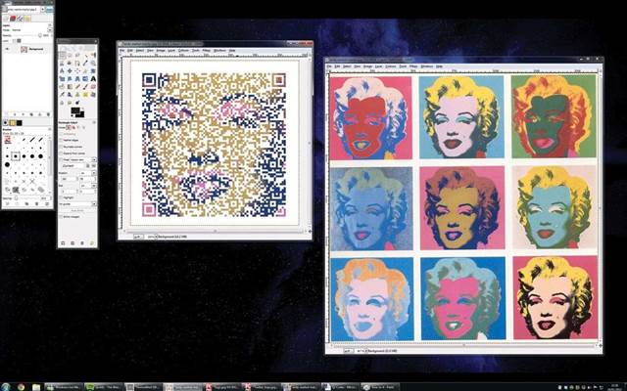Select the Paintbrush tool

(85, 87)
